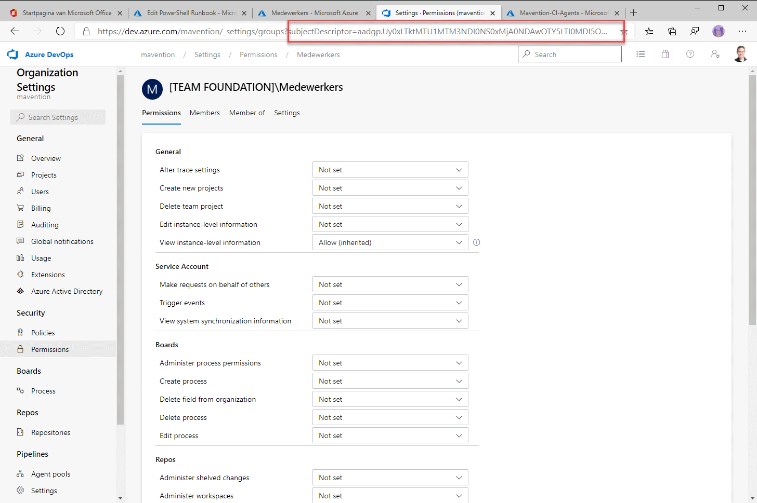Switch to Mavention-CI-Agents browser tab

tap(564, 13)
